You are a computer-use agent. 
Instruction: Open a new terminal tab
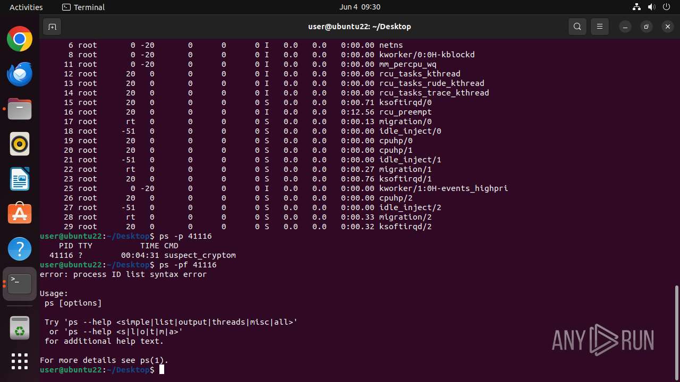[52, 27]
